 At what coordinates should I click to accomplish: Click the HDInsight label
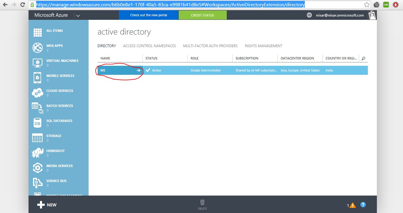[x=56, y=151]
